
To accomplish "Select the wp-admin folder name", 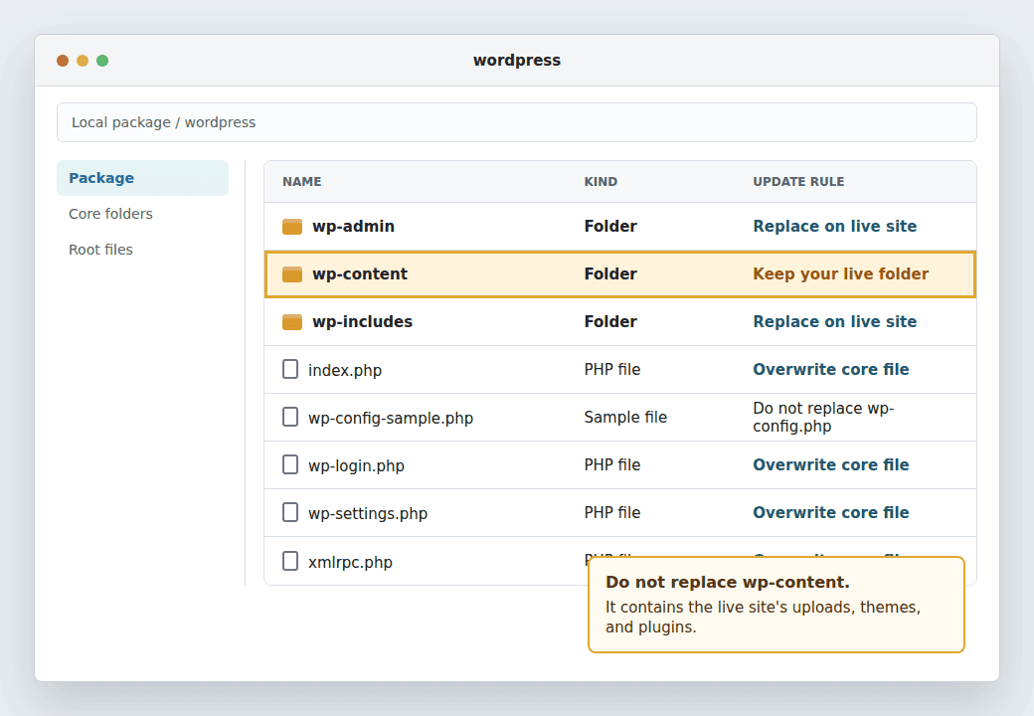I will 354,226.
